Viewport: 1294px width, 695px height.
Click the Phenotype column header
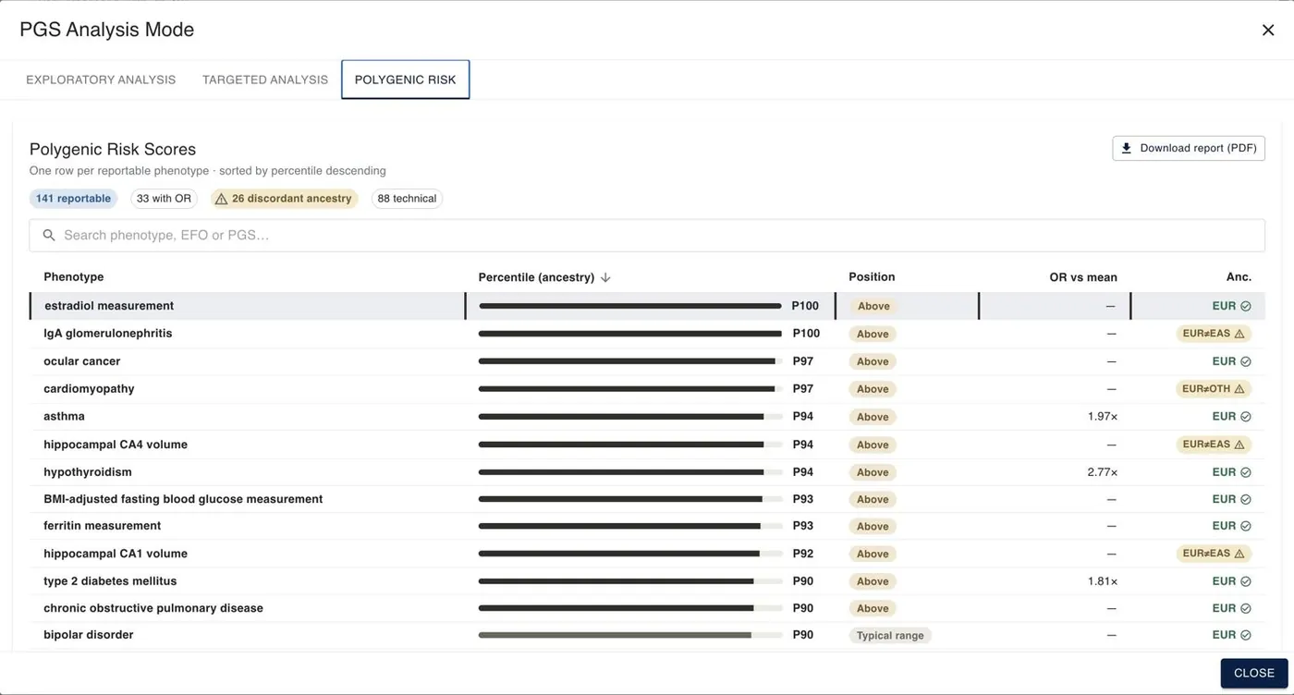[x=74, y=277]
